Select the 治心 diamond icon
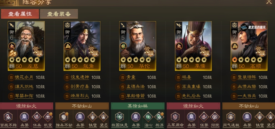Screen dimensions: 275x129 [x=148, y=117]
